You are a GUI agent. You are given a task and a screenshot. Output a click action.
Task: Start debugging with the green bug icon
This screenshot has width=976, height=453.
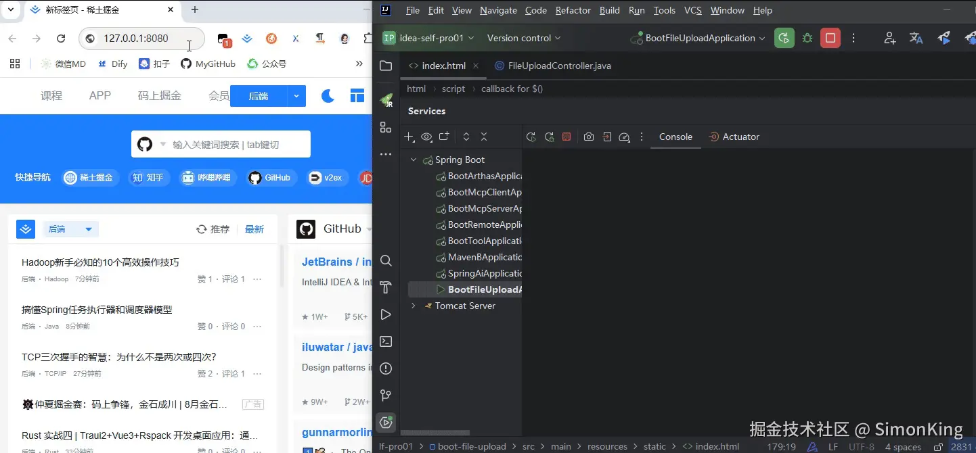[x=807, y=38]
